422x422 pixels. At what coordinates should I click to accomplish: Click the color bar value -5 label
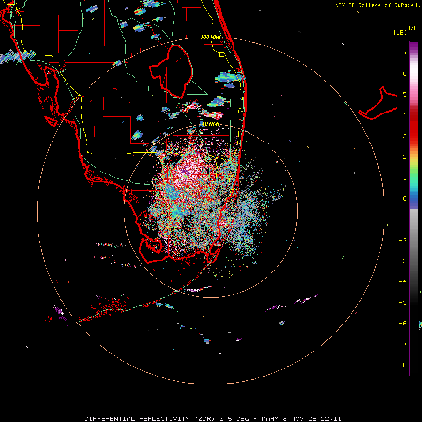pyautogui.click(x=403, y=303)
